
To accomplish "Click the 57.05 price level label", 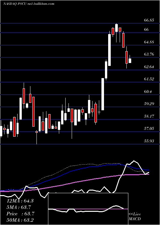I will coord(149,129).
